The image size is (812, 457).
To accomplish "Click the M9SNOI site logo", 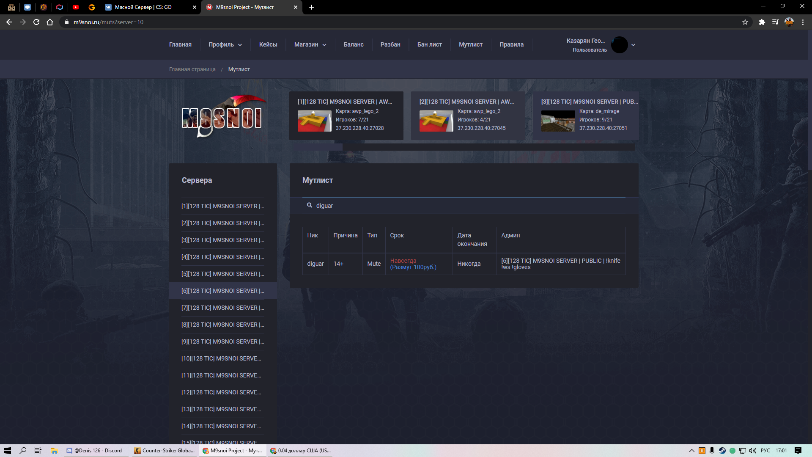I will (223, 116).
